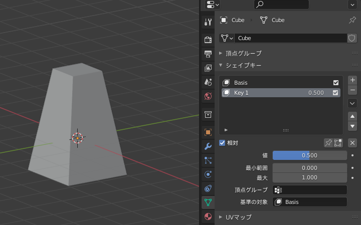Move shape key down in list
The image size is (361, 225).
pyautogui.click(x=352, y=126)
